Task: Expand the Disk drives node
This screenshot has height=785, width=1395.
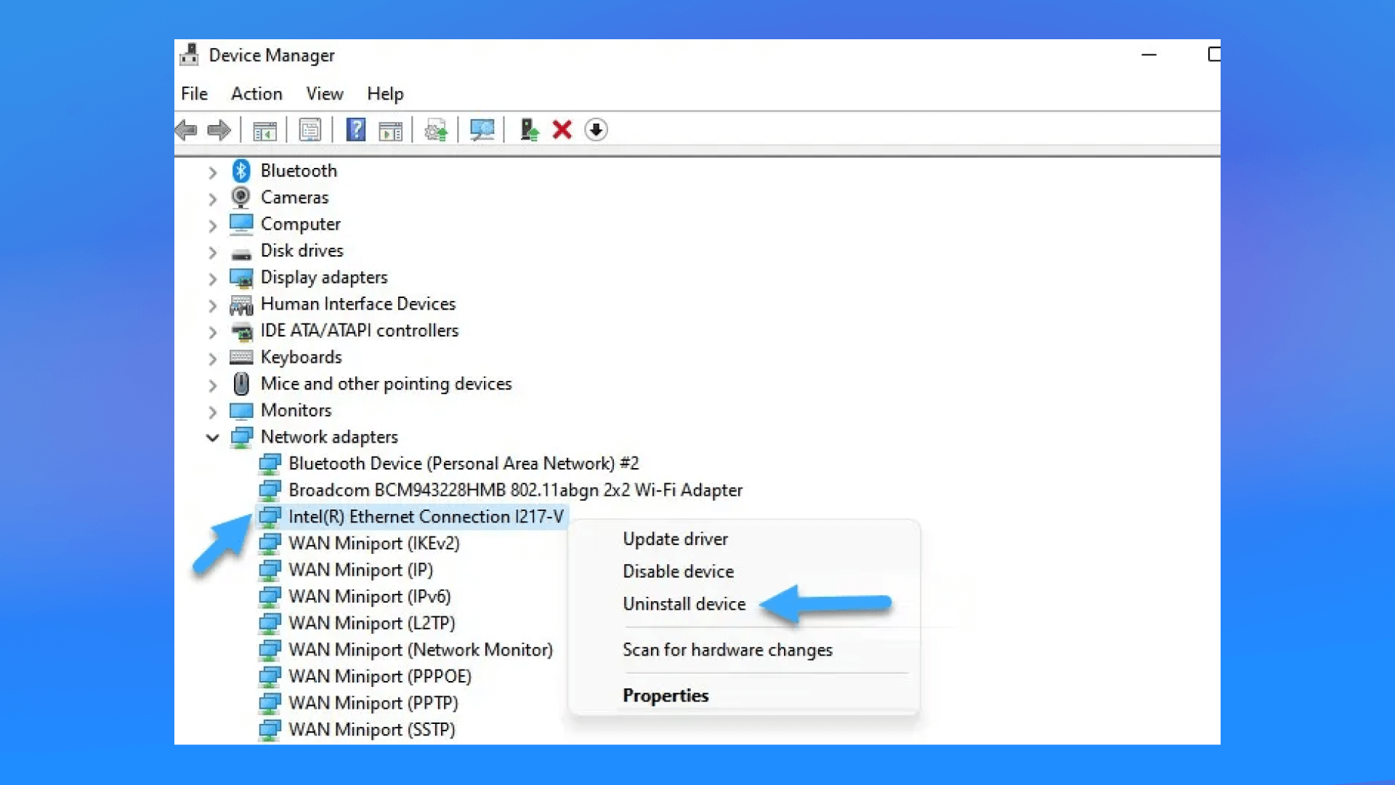Action: coord(212,252)
